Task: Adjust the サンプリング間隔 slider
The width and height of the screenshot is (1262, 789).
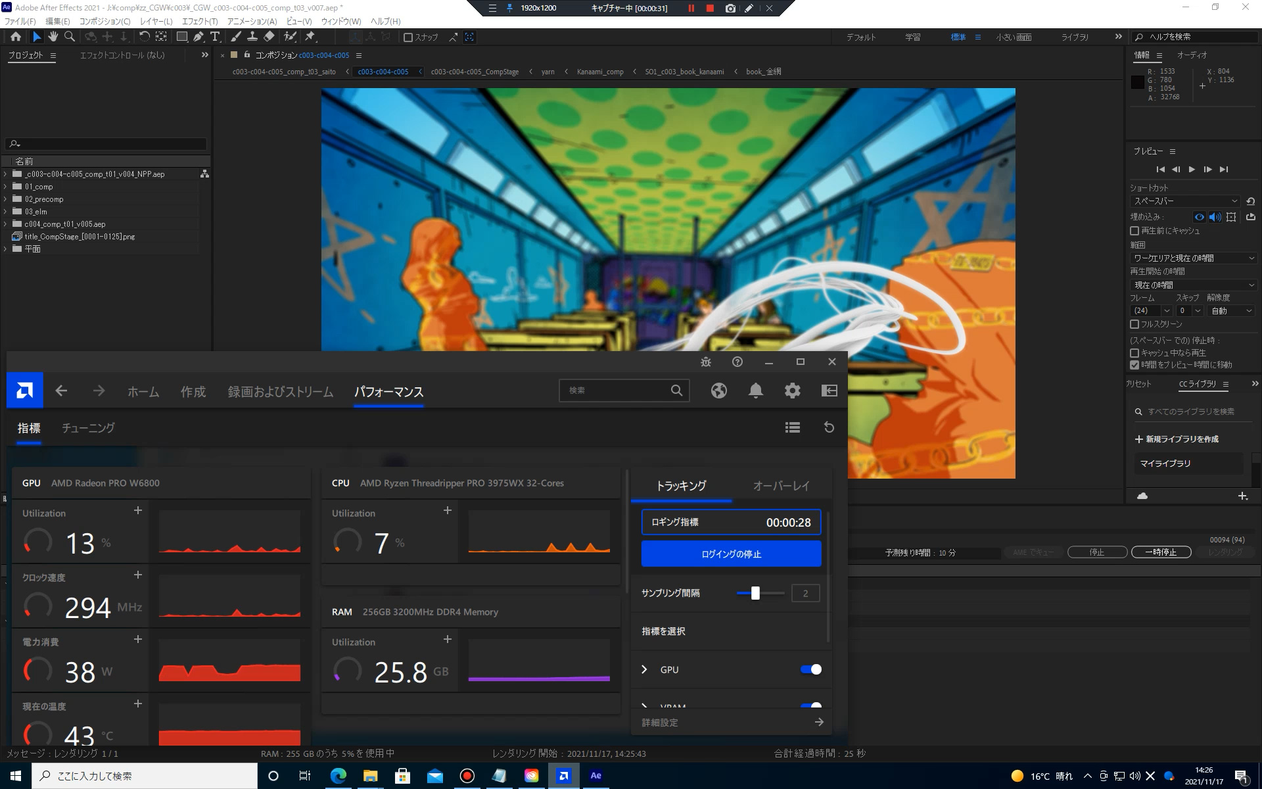Action: coord(755,593)
